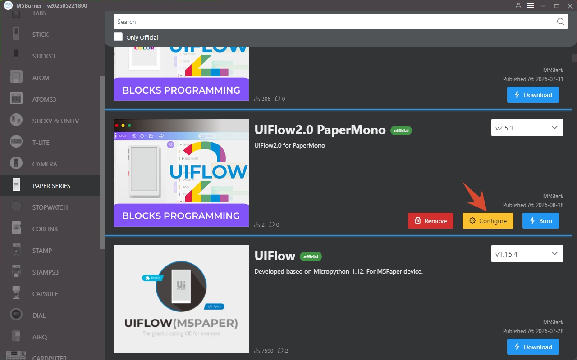Screen dimensions: 577x360
Task: Open the v2.5.1 version dropdown
Action: [x=527, y=127]
